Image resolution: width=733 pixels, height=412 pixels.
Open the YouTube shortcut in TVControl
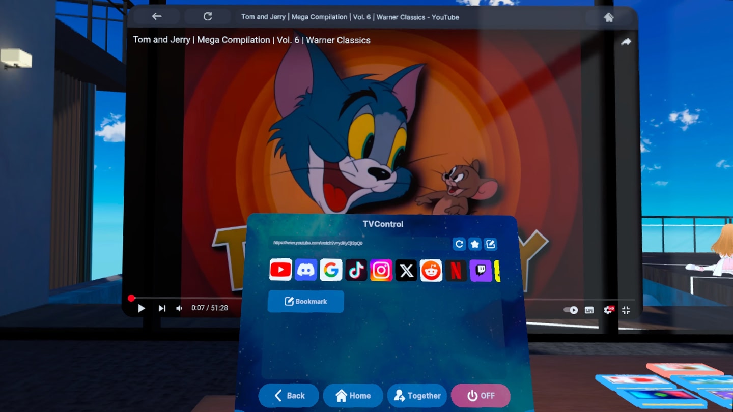point(280,270)
